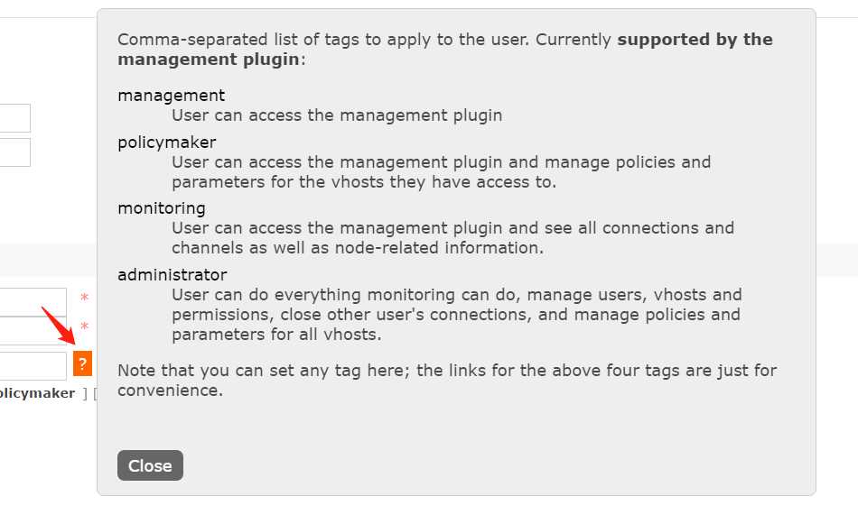The width and height of the screenshot is (858, 524).
Task: Click the "management" term heading in the popup
Action: coord(171,95)
